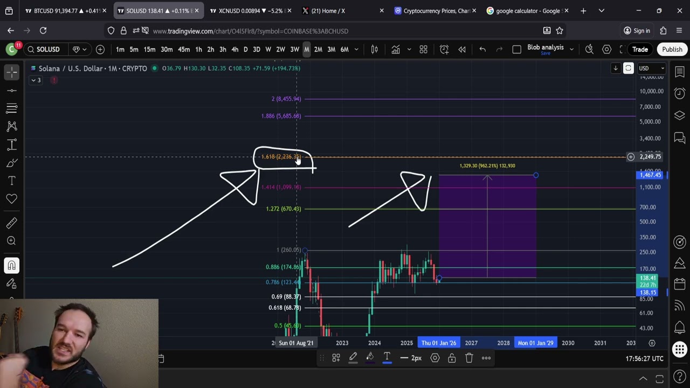The width and height of the screenshot is (690, 388).
Task: Open the apps grid button in right sidebar
Action: tap(680, 349)
